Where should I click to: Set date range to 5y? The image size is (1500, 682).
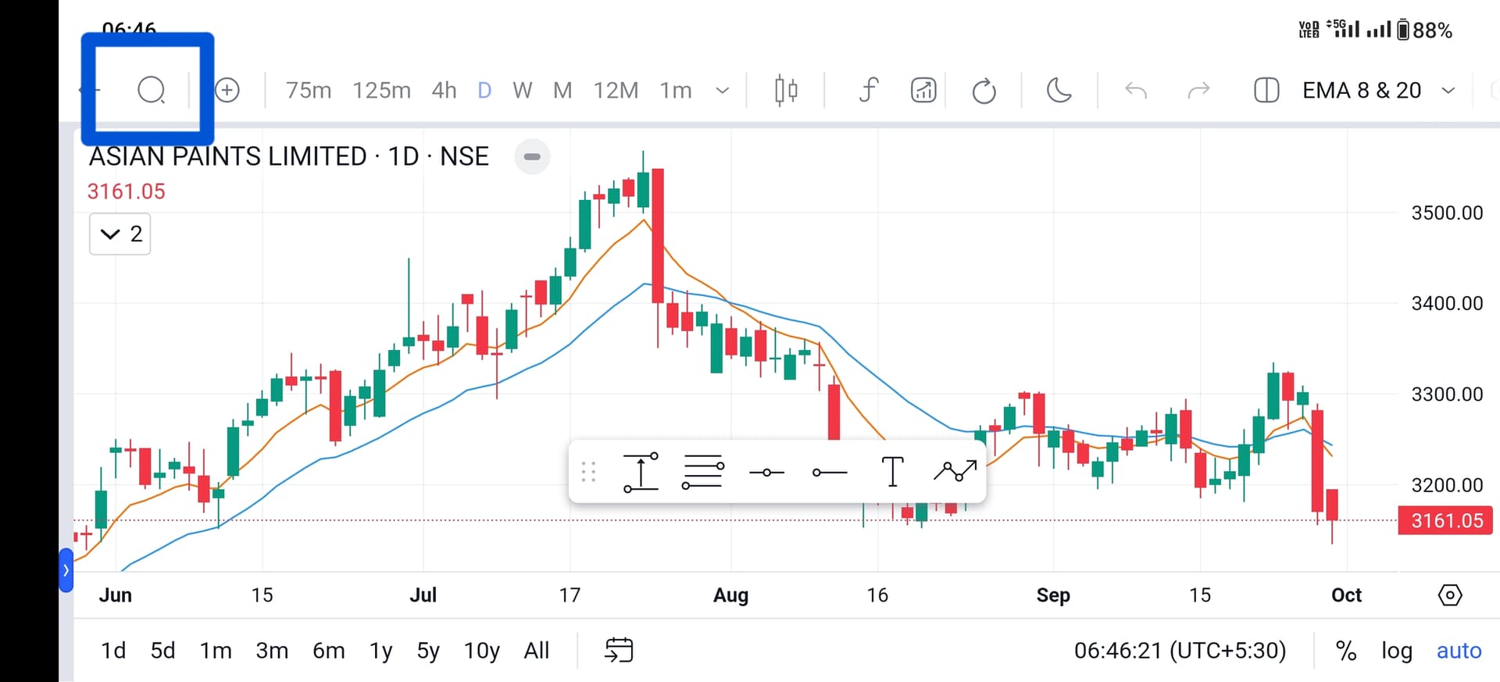coord(428,651)
